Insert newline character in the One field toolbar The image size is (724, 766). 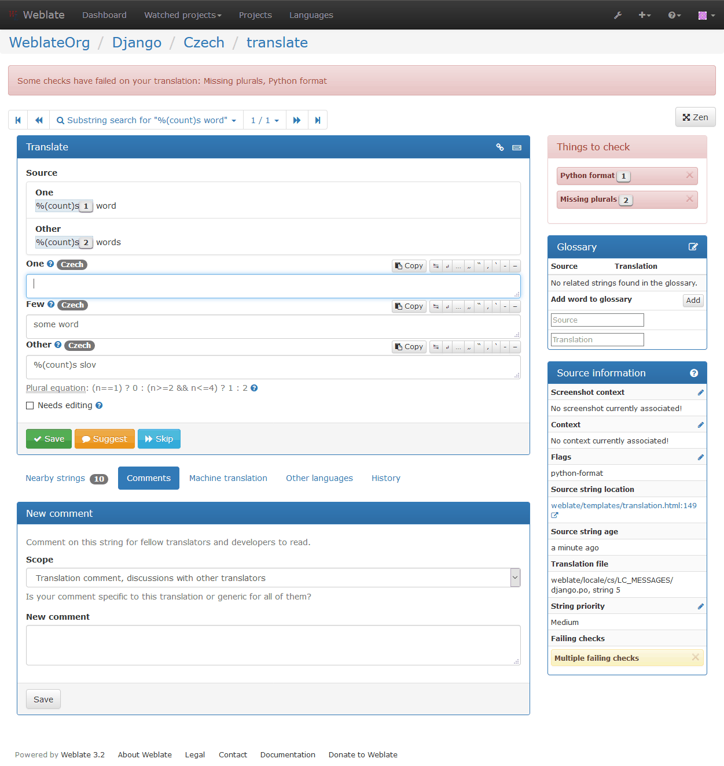pyautogui.click(x=447, y=266)
